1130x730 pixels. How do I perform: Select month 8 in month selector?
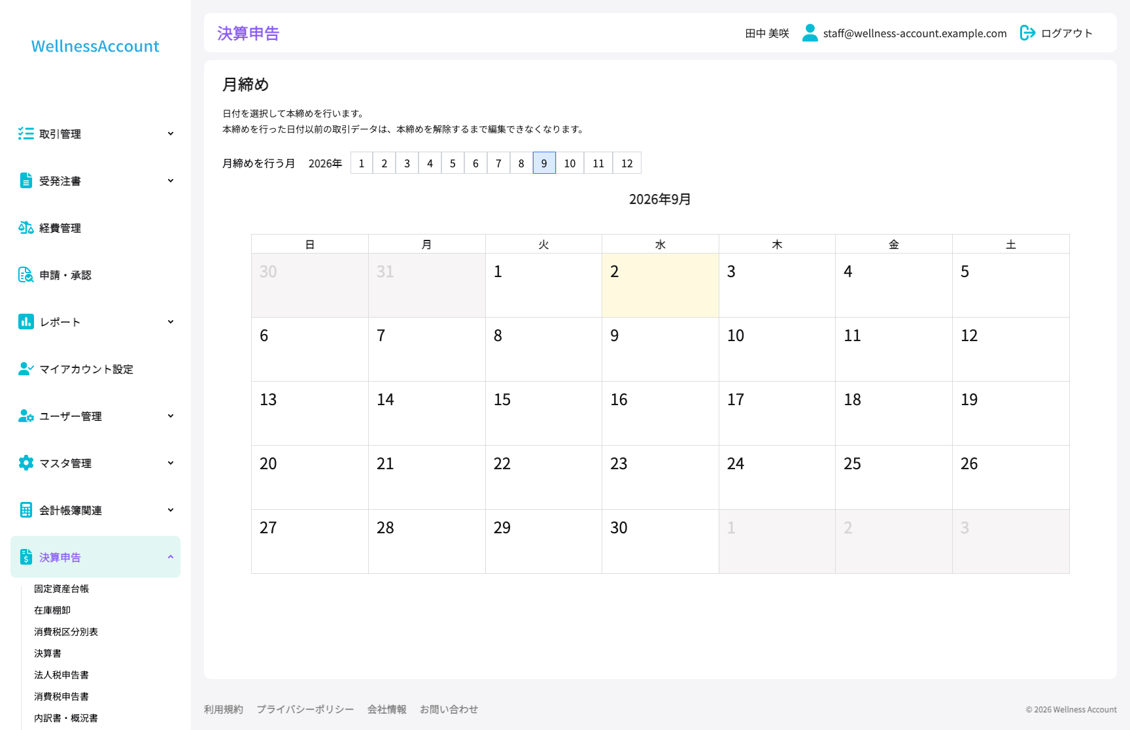pos(521,163)
